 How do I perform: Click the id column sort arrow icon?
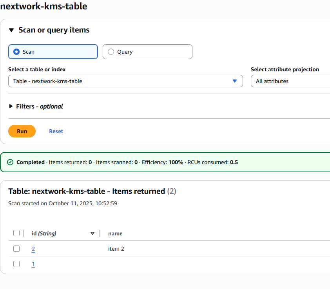(92, 233)
